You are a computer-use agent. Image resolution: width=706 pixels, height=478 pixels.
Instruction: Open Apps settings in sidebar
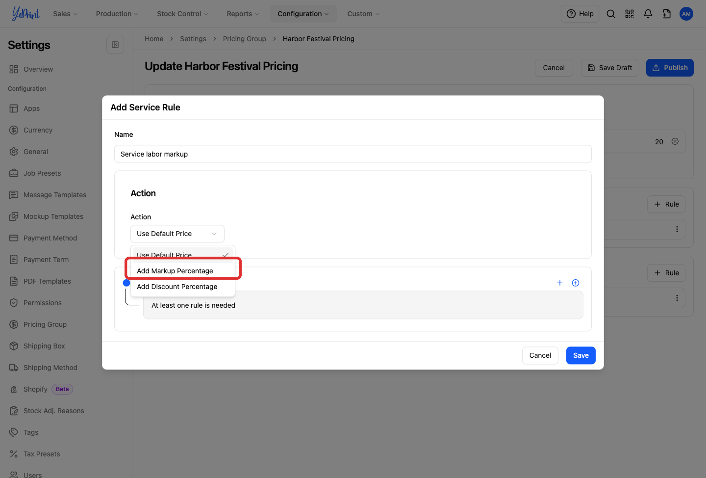tap(31, 108)
